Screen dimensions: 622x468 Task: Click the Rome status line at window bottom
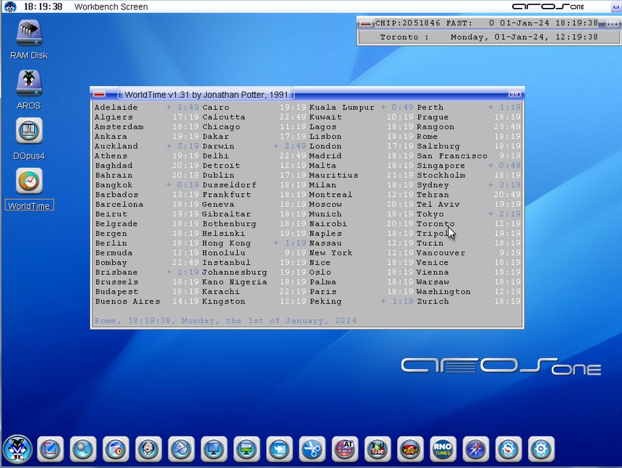coord(225,320)
